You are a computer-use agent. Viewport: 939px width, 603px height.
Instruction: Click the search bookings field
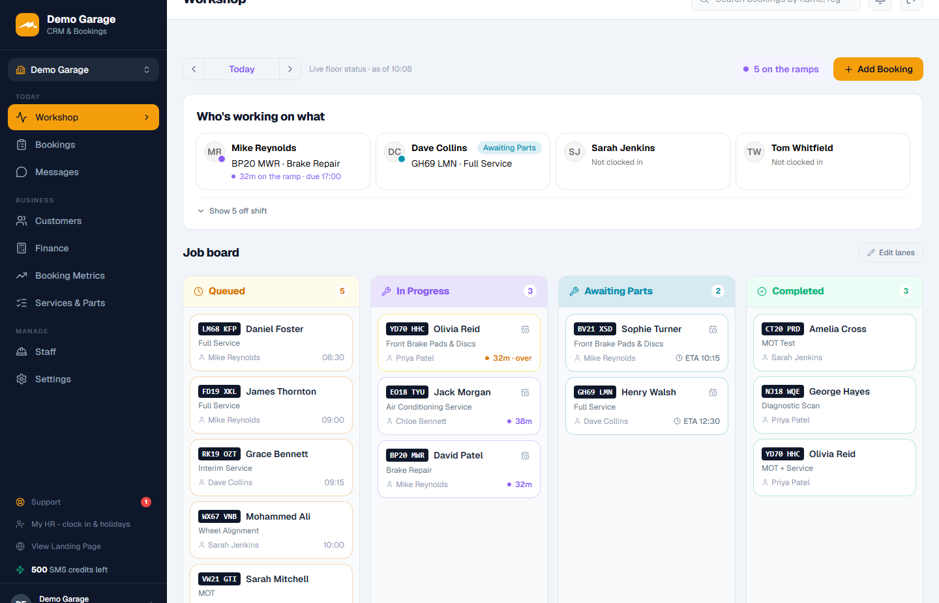pyautogui.click(x=776, y=2)
